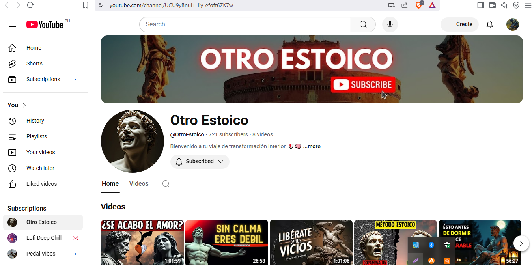
Task: Go back in browser history
Action: (x=7, y=5)
